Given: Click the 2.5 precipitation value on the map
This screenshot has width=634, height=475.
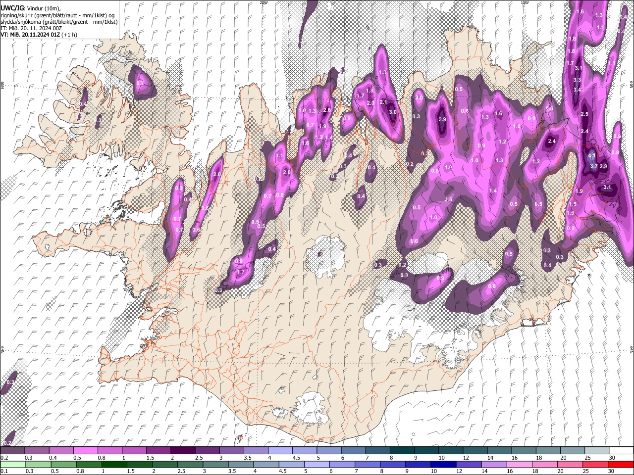Looking at the screenshot, I should click(584, 114).
